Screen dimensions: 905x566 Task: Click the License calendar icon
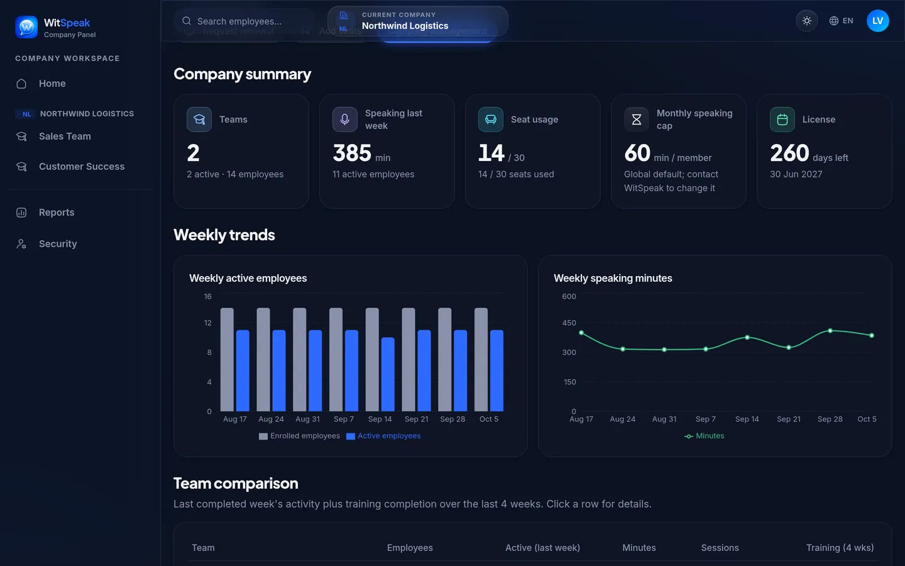(x=782, y=119)
